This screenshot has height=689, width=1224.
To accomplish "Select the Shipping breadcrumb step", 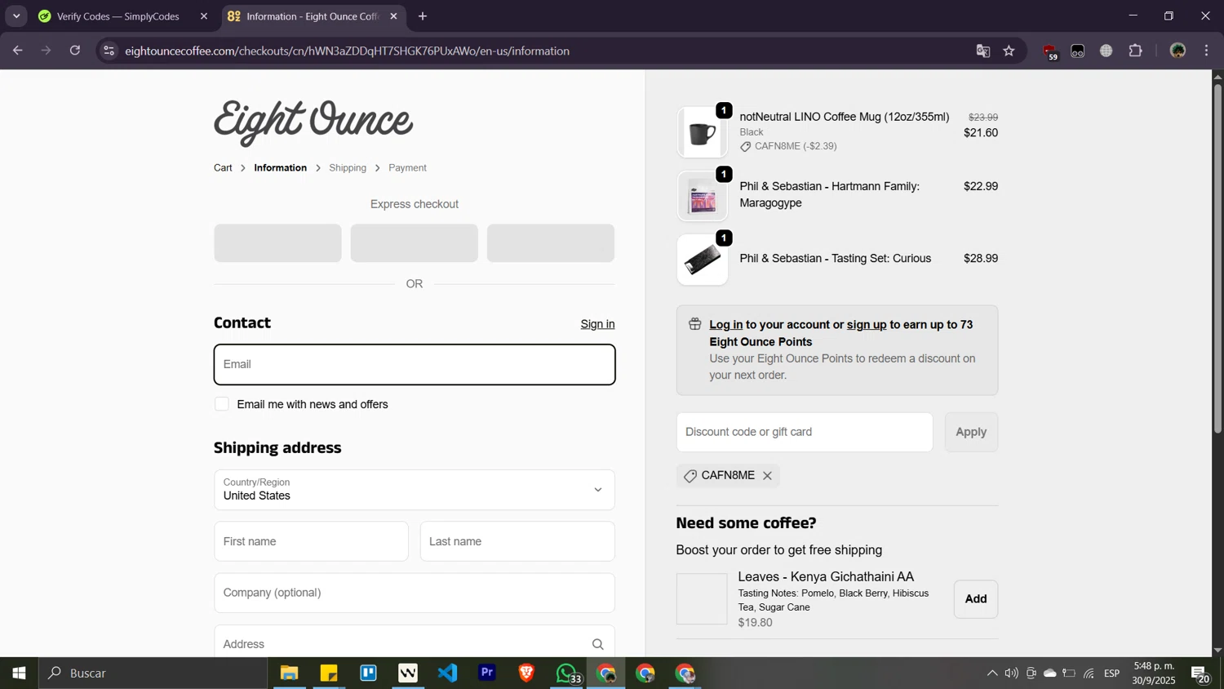I will point(348,167).
